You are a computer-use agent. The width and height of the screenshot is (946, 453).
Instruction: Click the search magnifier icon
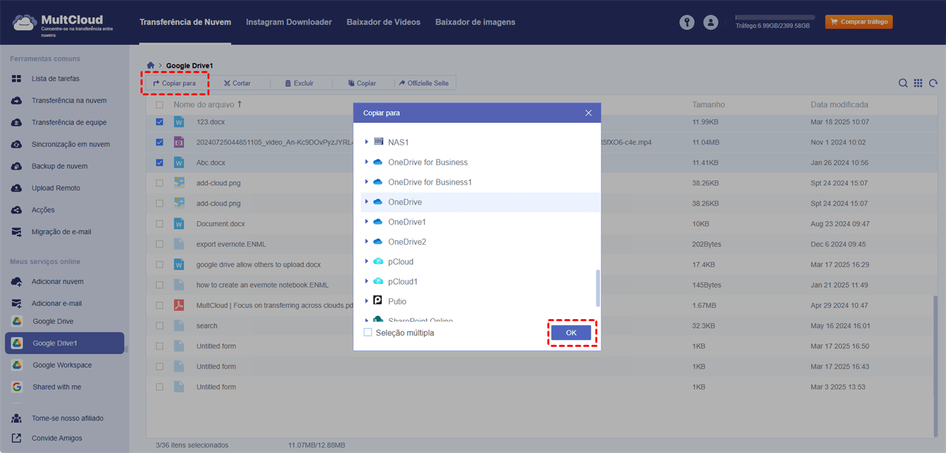(903, 83)
